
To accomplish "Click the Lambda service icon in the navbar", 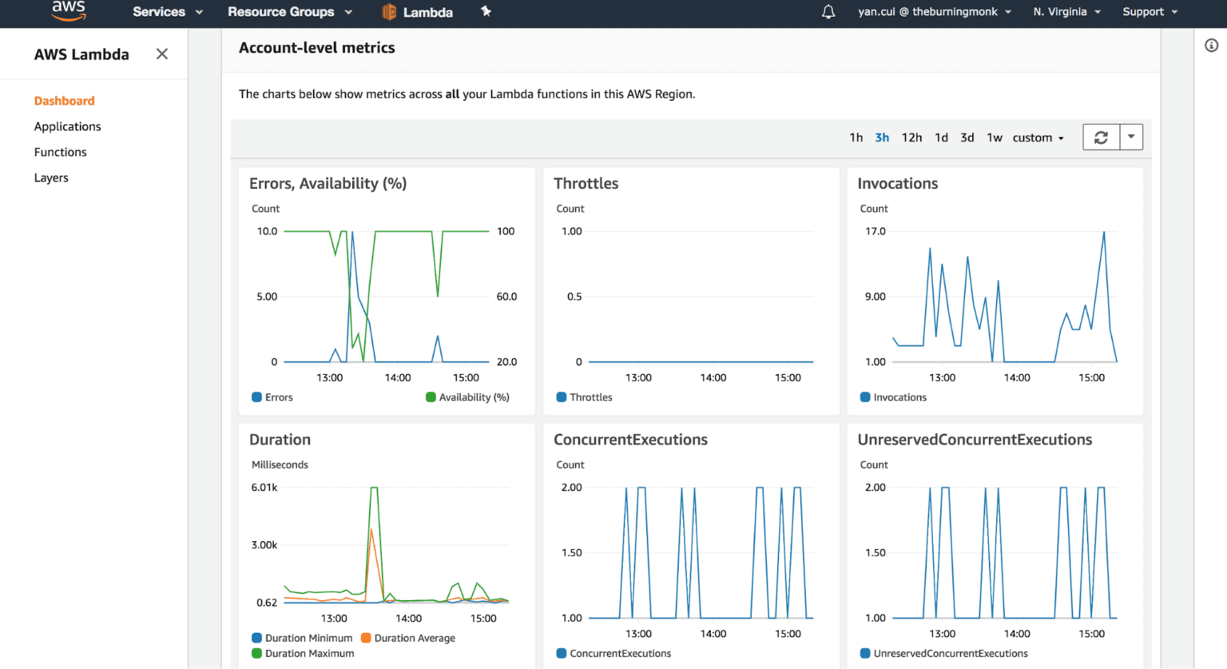I will (390, 11).
